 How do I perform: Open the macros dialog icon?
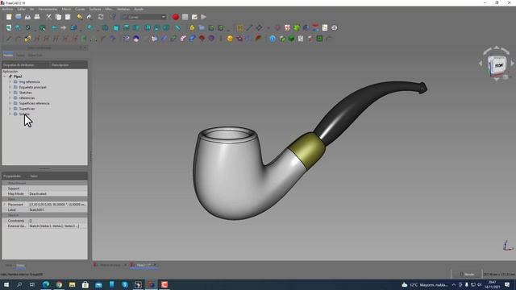pyautogui.click(x=194, y=17)
